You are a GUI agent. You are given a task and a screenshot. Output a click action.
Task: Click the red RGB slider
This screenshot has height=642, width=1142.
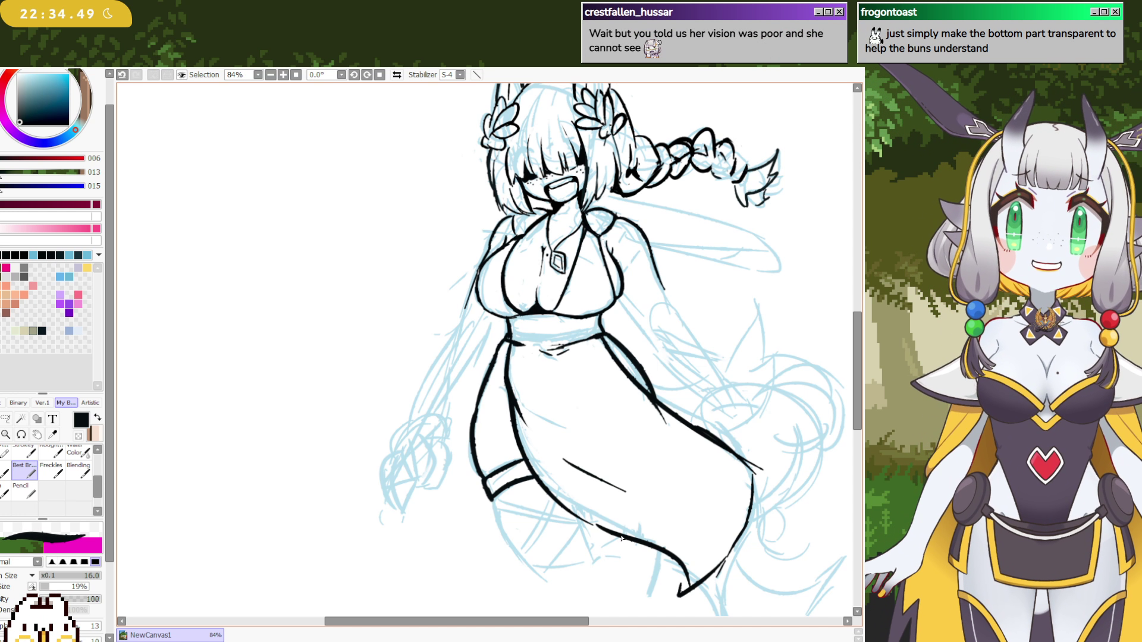point(42,158)
